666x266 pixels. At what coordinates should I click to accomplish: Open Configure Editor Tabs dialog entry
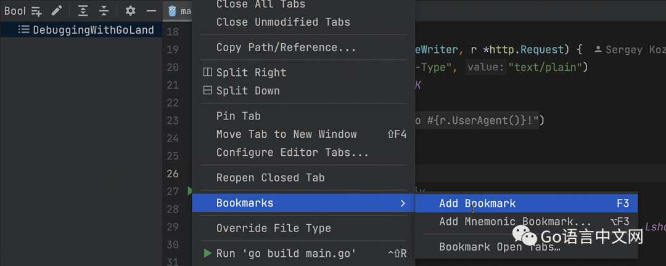coord(292,152)
